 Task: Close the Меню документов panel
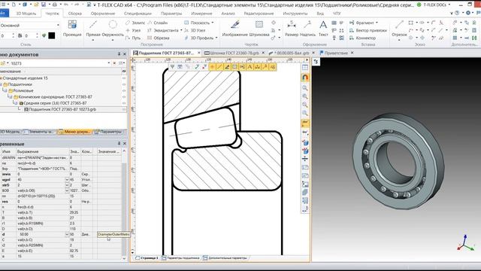tap(125, 54)
